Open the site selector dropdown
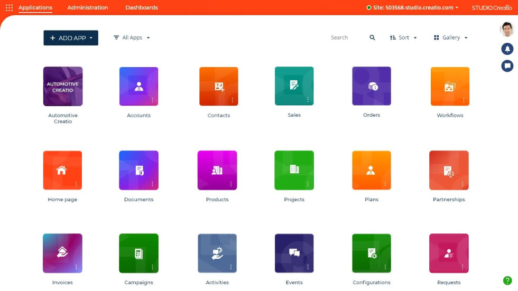This screenshot has width=518, height=291. (x=413, y=7)
